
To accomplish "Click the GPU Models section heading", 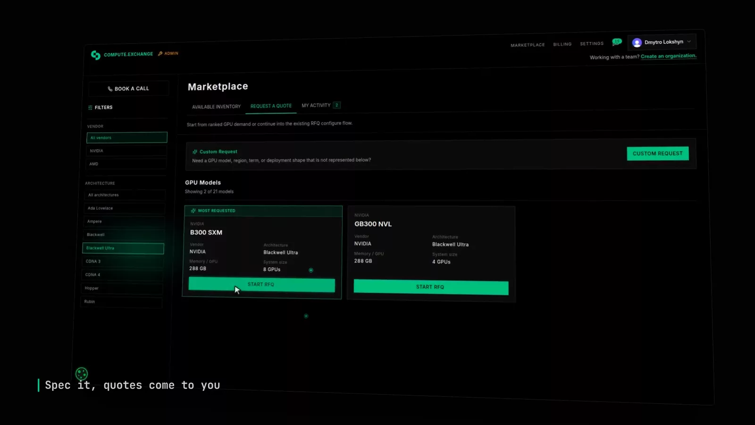I will (203, 183).
